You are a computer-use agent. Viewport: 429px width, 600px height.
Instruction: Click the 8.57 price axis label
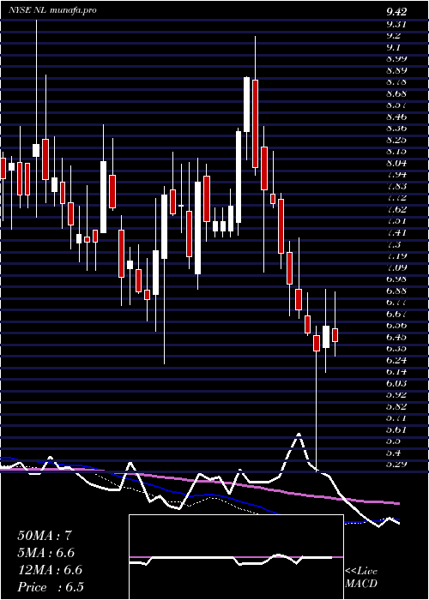(x=396, y=105)
